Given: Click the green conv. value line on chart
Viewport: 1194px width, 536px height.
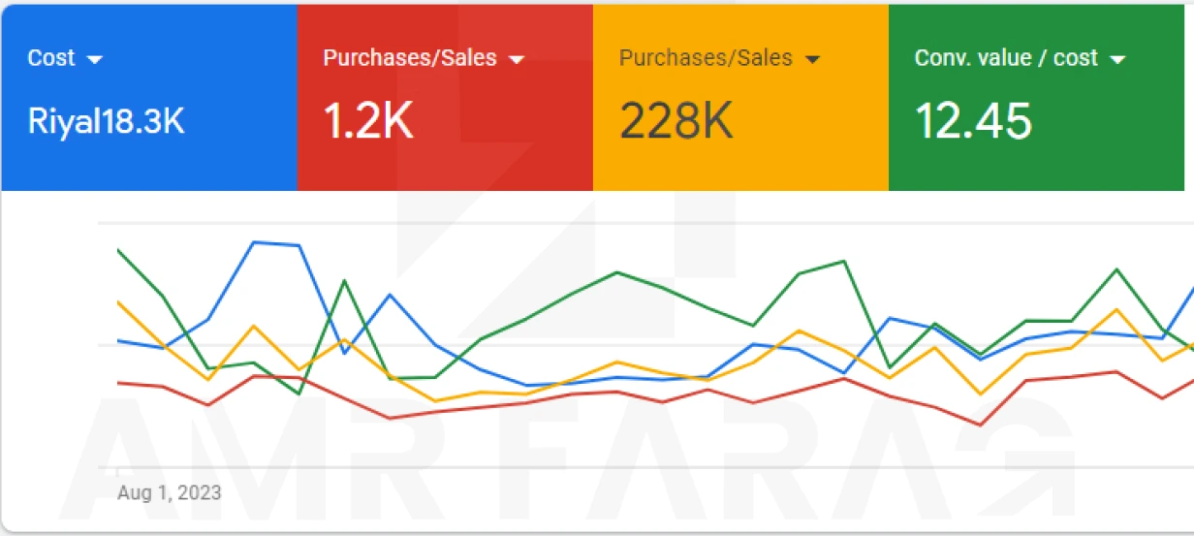Looking at the screenshot, I should tap(617, 272).
